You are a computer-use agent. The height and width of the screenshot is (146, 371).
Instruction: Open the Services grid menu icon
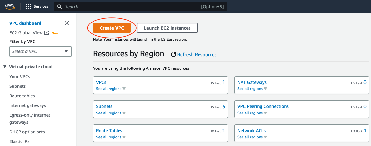coord(28,7)
